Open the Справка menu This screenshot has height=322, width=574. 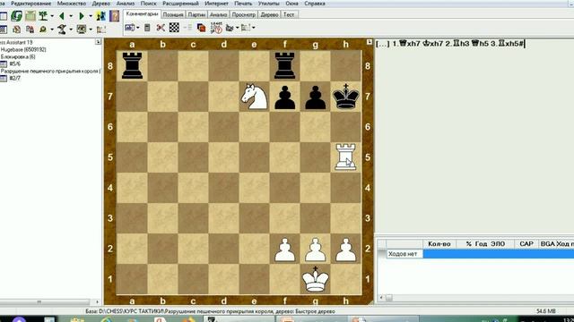tap(315, 4)
